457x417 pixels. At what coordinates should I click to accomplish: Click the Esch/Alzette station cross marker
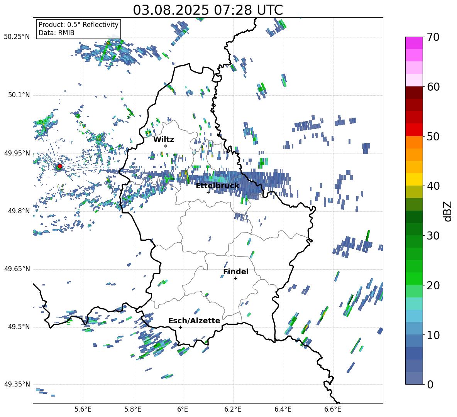(180, 327)
